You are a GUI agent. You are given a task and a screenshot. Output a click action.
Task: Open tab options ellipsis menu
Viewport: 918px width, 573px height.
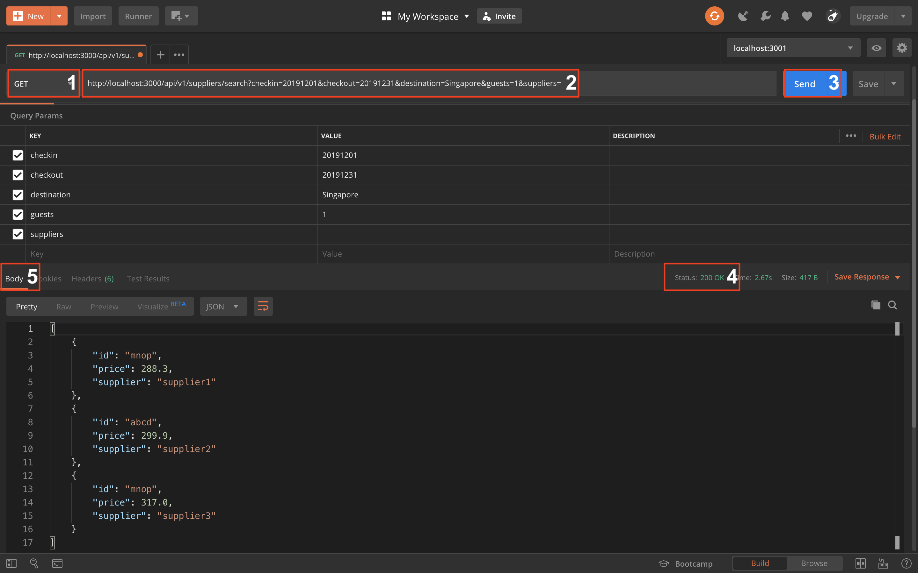[x=179, y=54]
